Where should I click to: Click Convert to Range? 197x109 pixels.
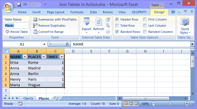pyautogui.click(x=48, y=32)
